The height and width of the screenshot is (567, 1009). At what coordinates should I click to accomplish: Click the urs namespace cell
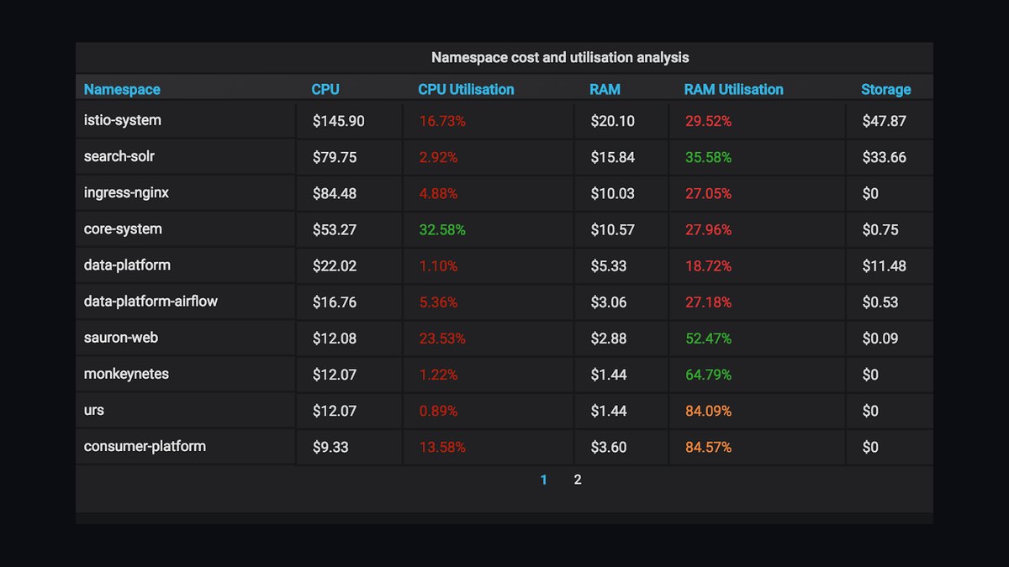(x=186, y=411)
